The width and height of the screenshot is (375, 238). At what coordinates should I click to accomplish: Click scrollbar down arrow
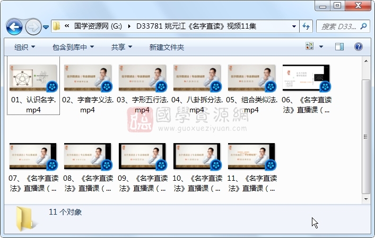point(366,199)
